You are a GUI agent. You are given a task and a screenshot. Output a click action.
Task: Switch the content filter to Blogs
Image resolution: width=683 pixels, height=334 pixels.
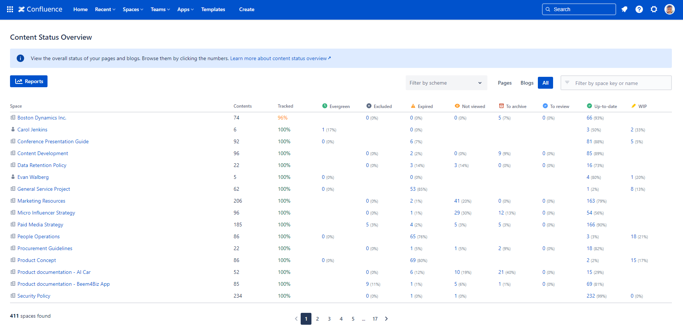click(x=527, y=83)
